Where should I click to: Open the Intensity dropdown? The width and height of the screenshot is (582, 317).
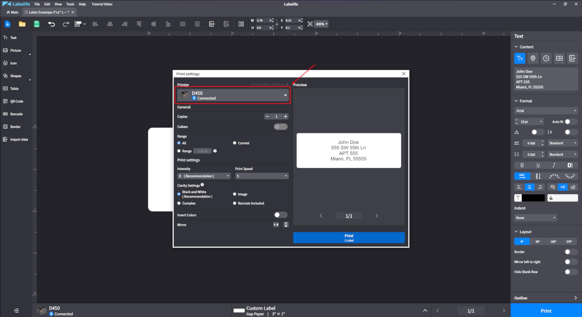(203, 176)
